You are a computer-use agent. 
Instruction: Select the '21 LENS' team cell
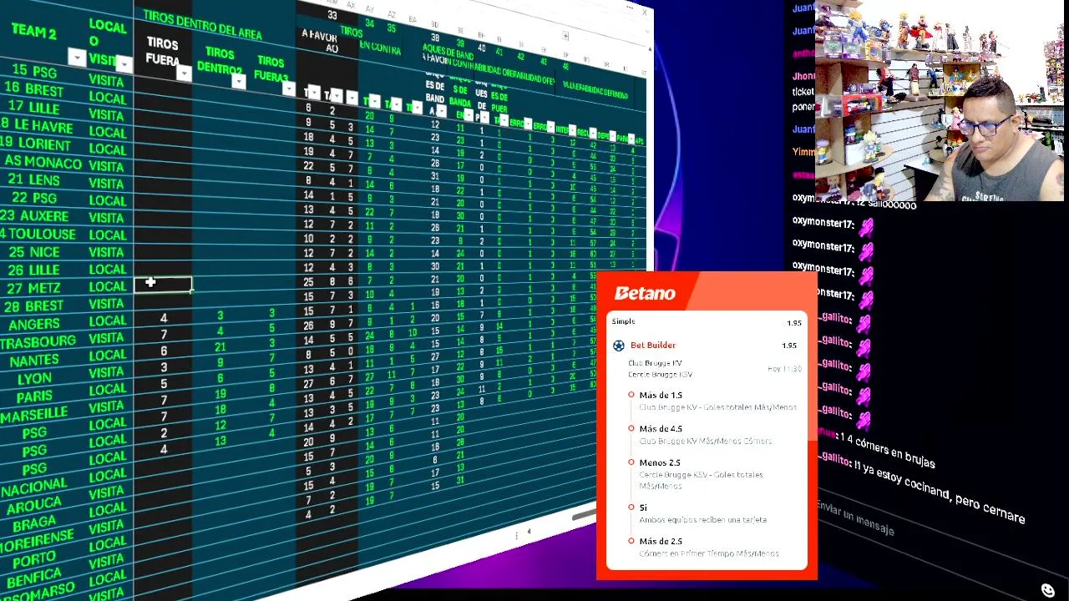pyautogui.click(x=33, y=180)
